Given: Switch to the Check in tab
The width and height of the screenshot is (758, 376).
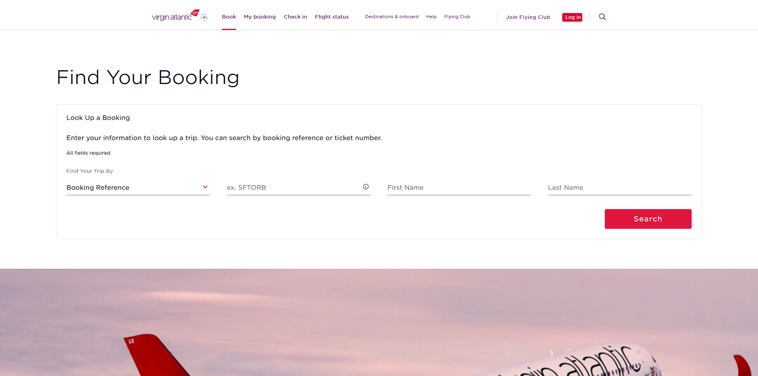Looking at the screenshot, I should pos(295,17).
